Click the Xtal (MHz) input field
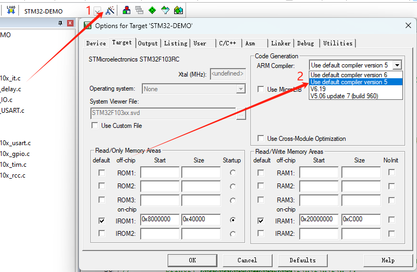Viewport: 417px width, 272px height. point(228,74)
